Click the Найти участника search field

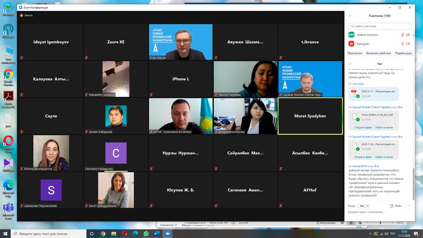pos(380,26)
